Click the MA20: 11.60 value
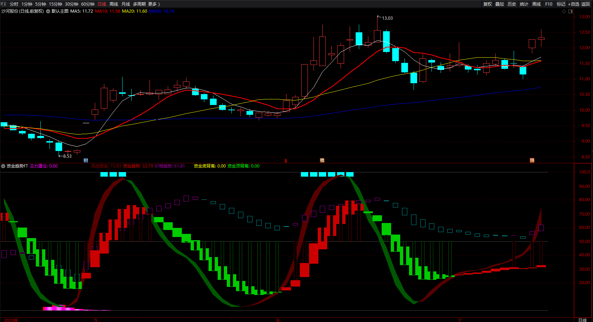The width and height of the screenshot is (593, 322). [x=134, y=11]
